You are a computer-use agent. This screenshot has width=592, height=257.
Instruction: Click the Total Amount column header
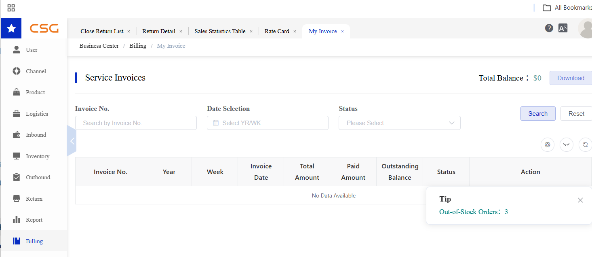point(307,172)
